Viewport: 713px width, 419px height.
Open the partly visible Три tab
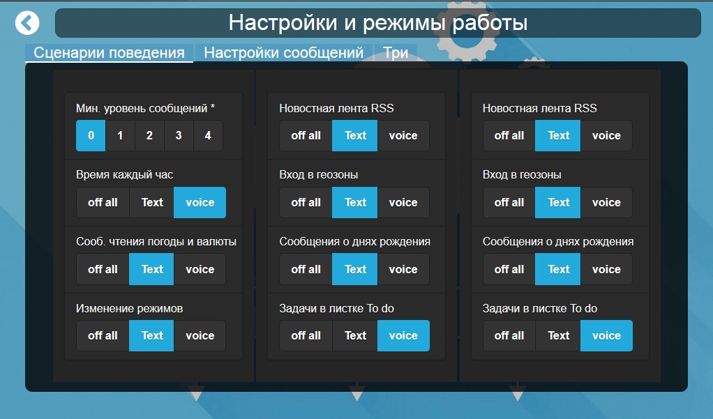pyautogui.click(x=396, y=53)
